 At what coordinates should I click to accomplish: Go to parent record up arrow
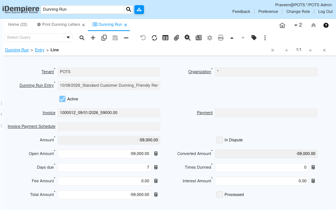tap(232, 38)
